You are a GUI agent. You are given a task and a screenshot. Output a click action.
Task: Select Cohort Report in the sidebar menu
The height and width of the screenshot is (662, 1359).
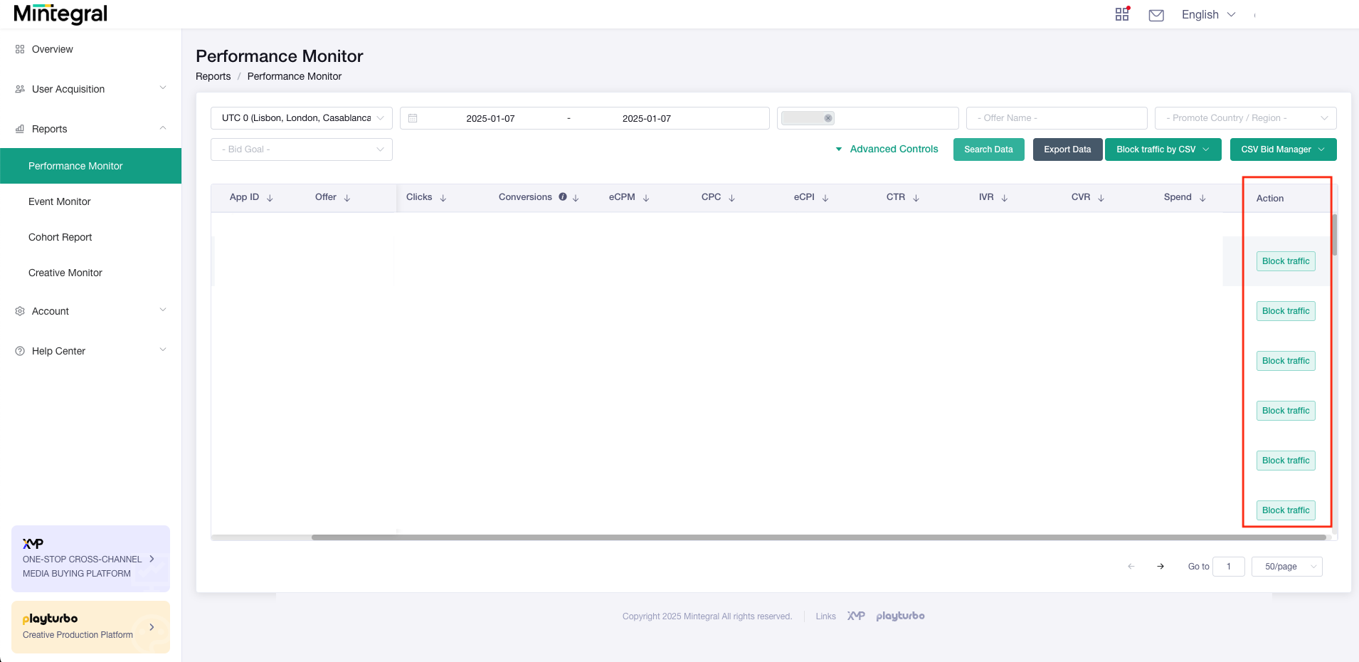[x=60, y=237]
